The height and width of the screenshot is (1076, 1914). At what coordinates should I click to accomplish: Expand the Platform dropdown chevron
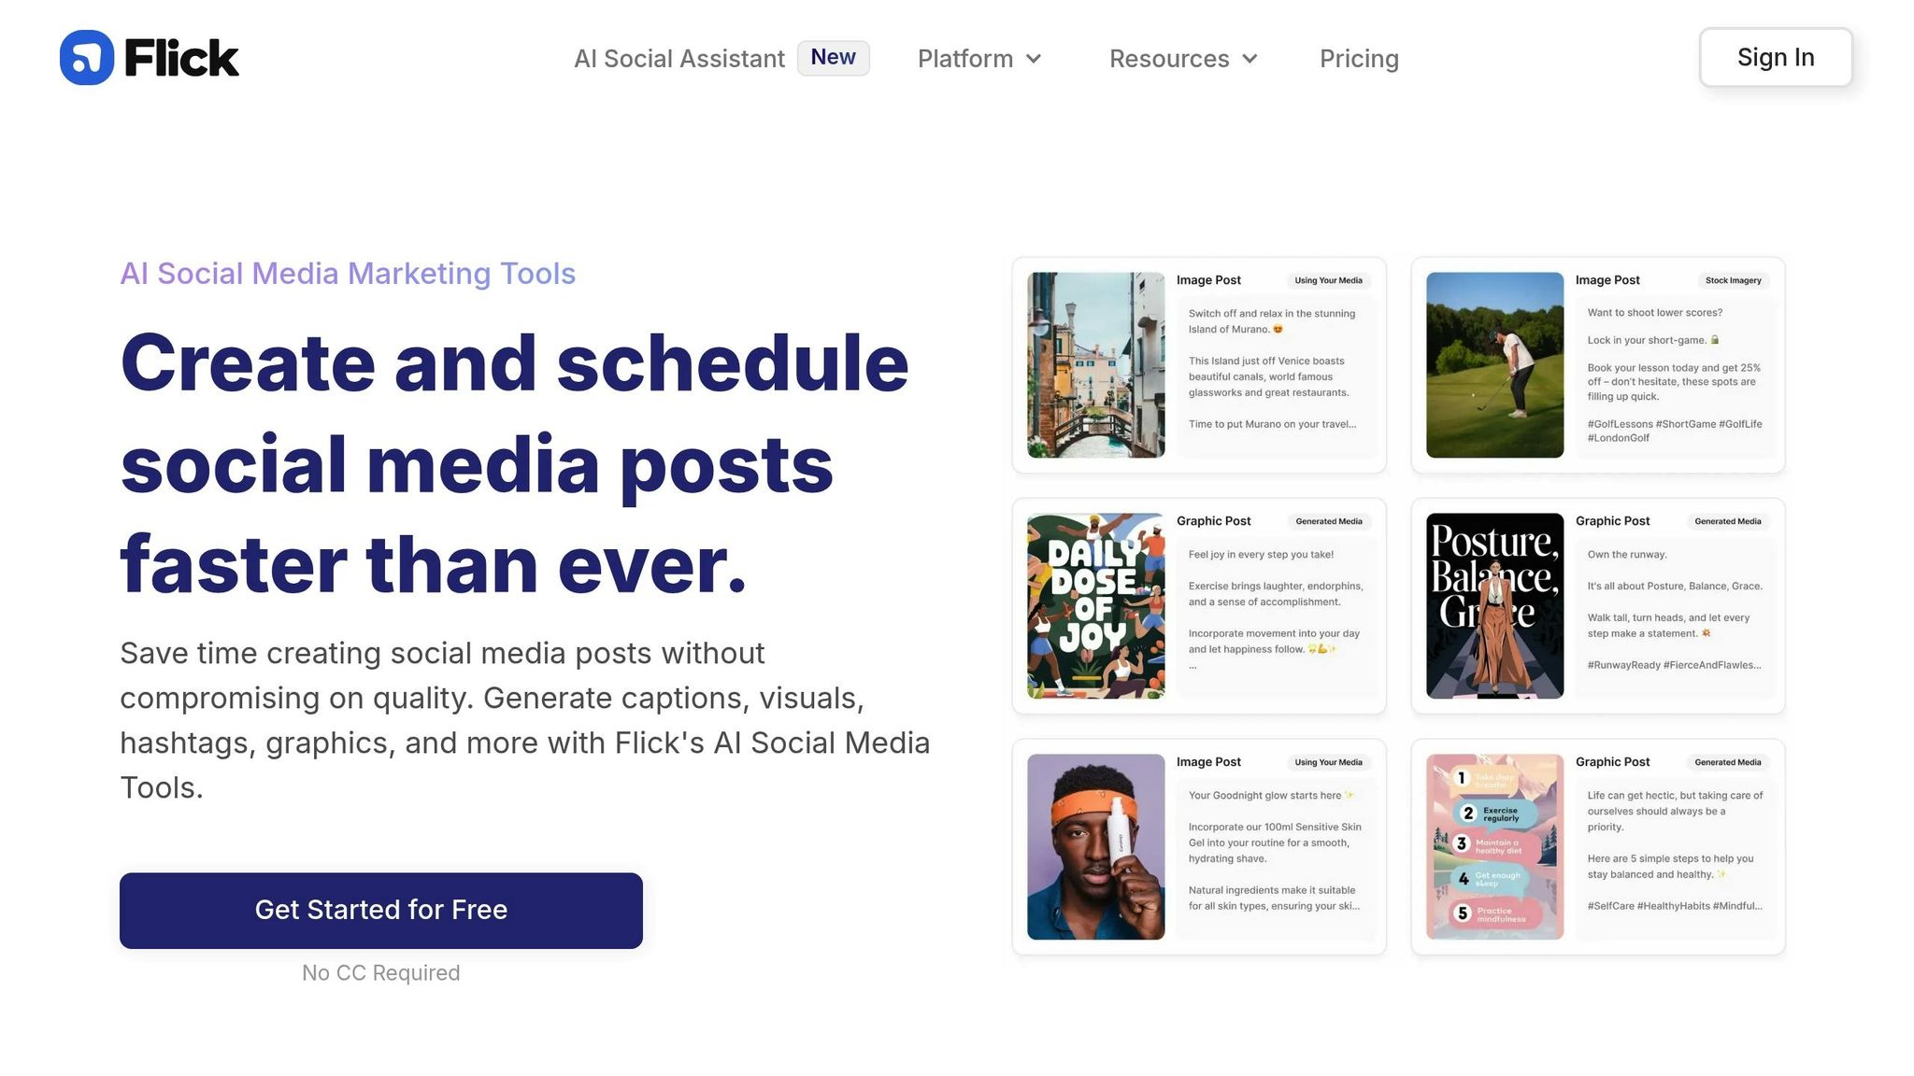[x=1034, y=59]
